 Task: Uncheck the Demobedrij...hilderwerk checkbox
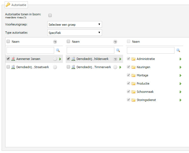coord(68,59)
